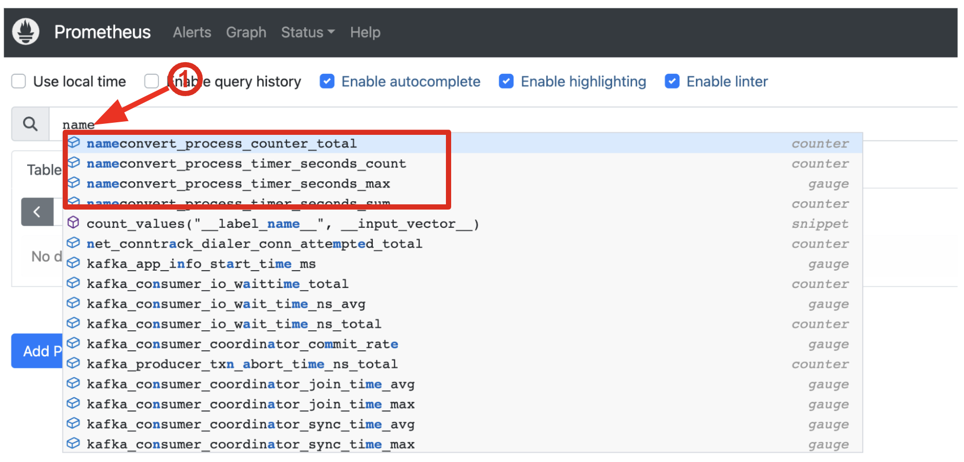Toggle the Use local time checkbox
This screenshot has height=462, width=964.
(x=19, y=82)
